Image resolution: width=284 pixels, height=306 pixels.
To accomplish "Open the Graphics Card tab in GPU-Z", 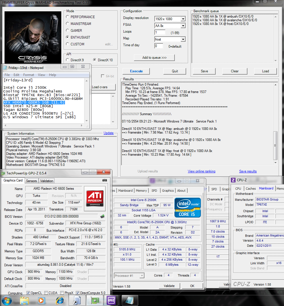I will tap(13, 181).
